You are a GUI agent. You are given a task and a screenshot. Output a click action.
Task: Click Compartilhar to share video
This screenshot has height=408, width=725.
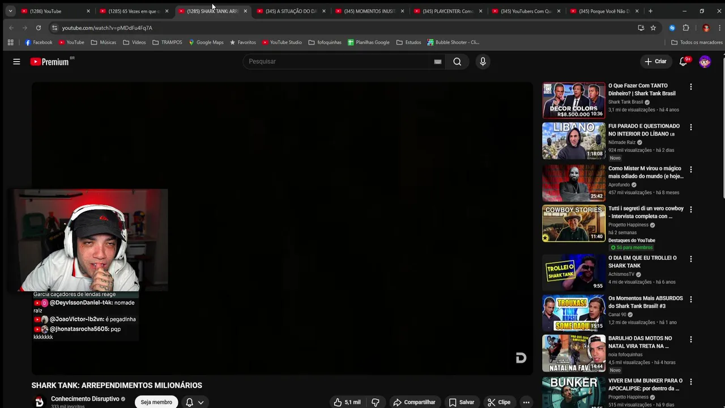point(414,402)
